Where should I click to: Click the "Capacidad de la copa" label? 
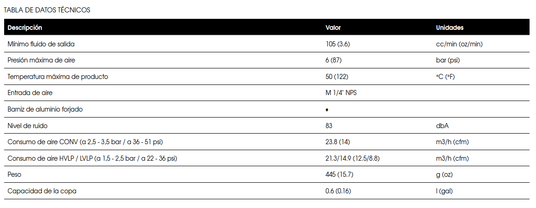[42, 191]
